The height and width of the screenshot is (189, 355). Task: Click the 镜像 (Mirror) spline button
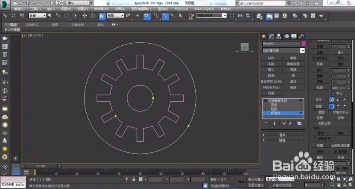pos(319,106)
